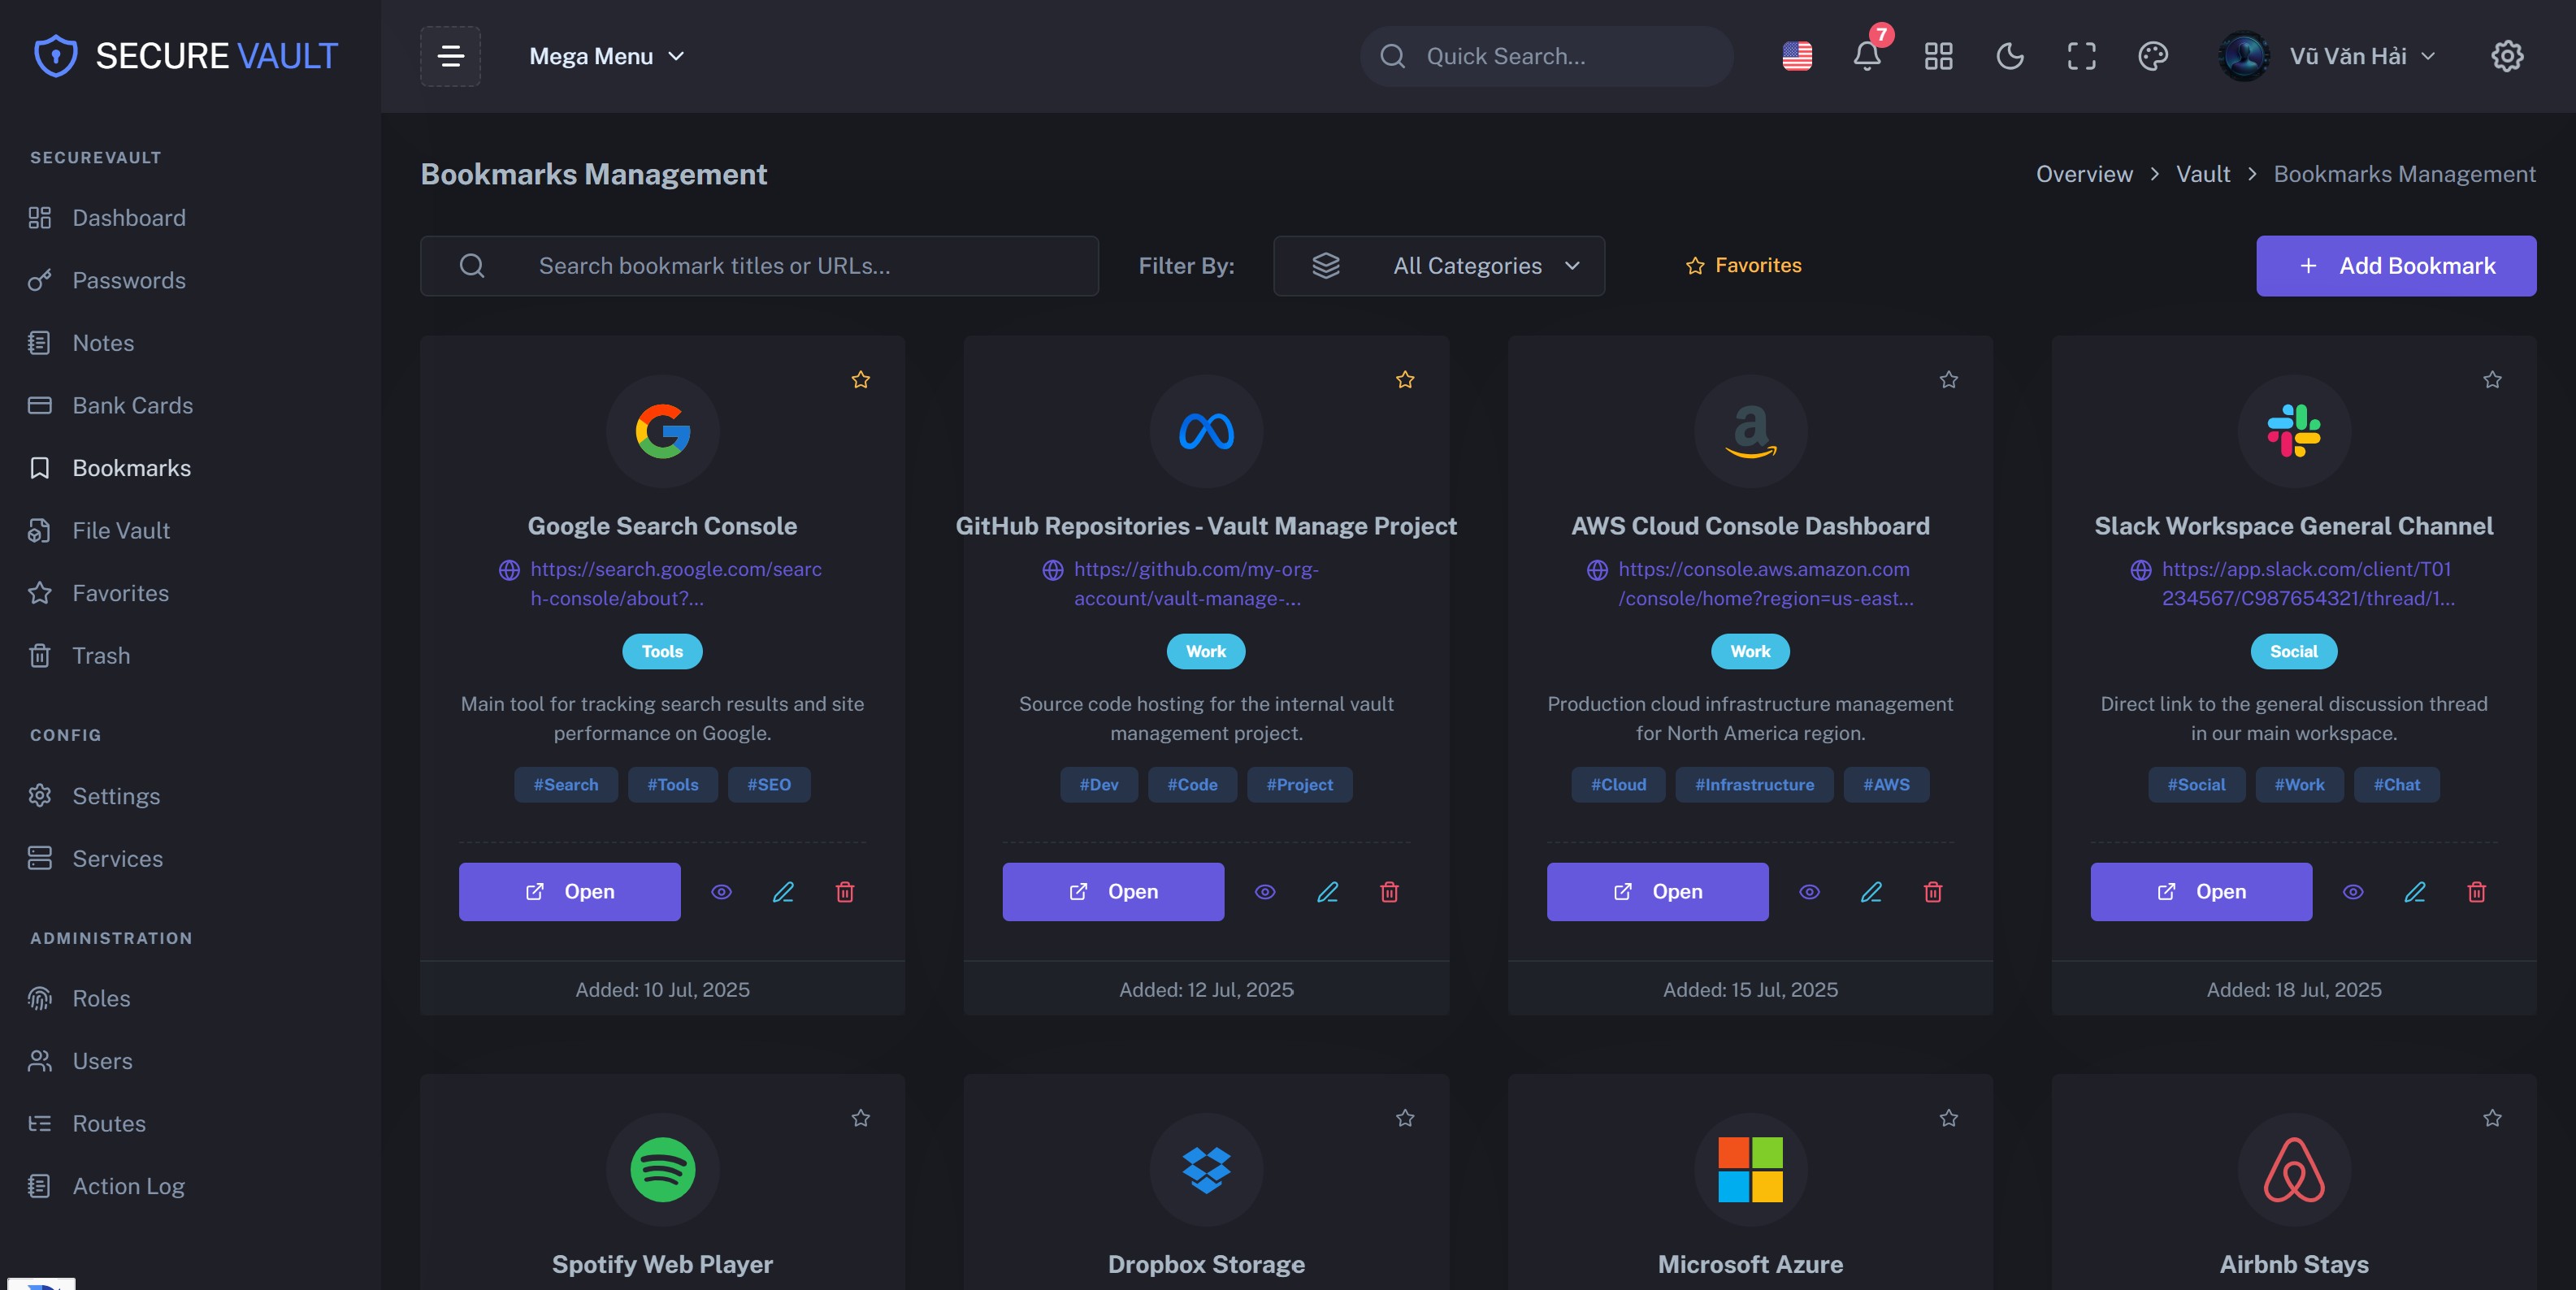This screenshot has height=1290, width=2576.
Task: Favorite the AWS Cloud Console star
Action: [1948, 379]
